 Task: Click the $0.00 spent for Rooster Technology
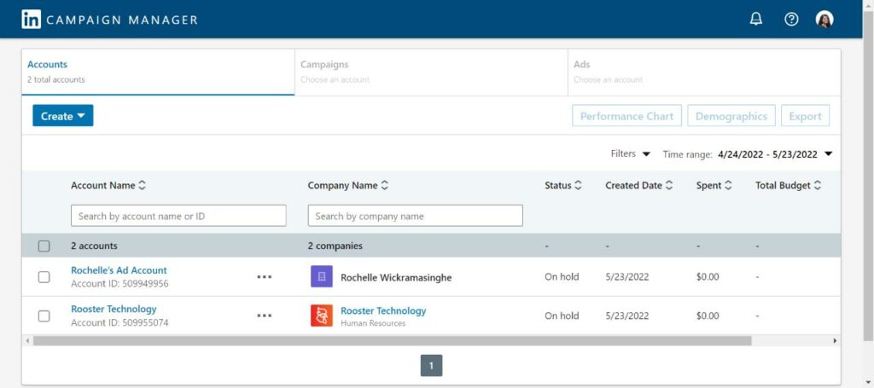pos(708,316)
